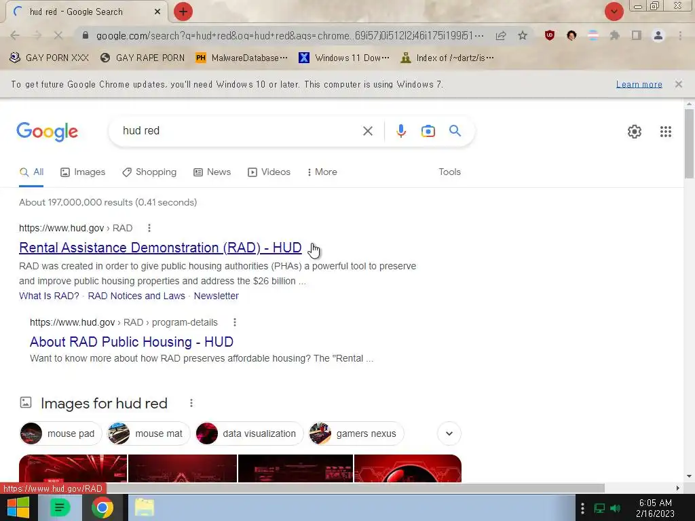Select the All results tab

tap(31, 172)
